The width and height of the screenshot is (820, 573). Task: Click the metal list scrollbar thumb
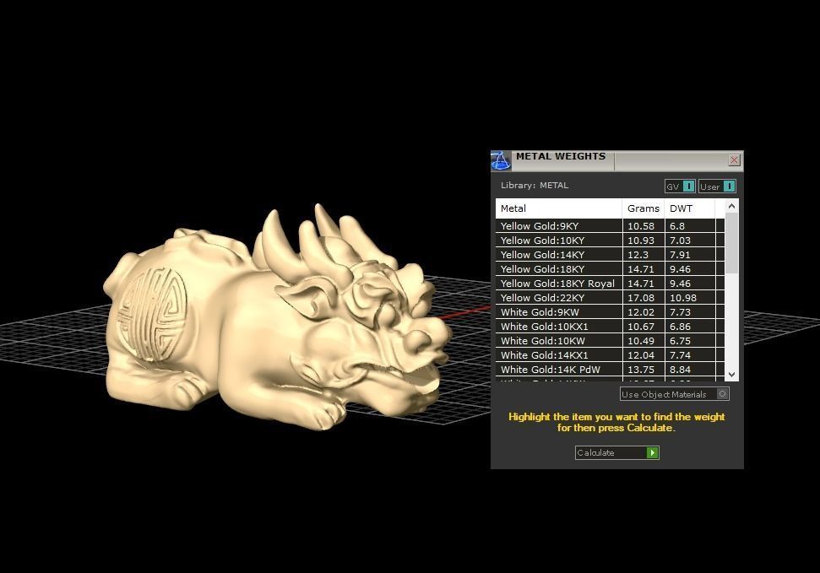tap(731, 243)
